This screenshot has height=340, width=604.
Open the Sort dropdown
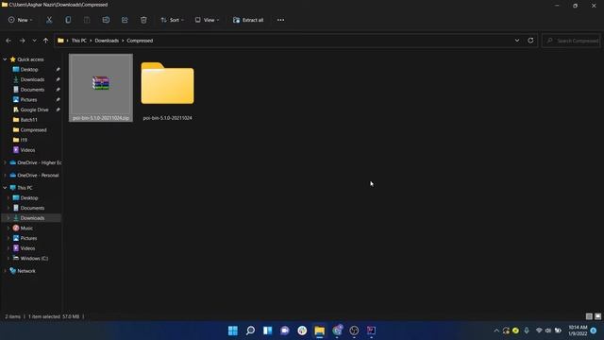tap(172, 20)
